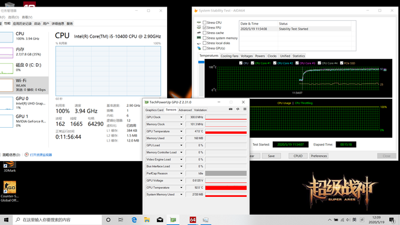Open GPU-Z Graphics Card tab
This screenshot has height=225, width=400.
154,110
